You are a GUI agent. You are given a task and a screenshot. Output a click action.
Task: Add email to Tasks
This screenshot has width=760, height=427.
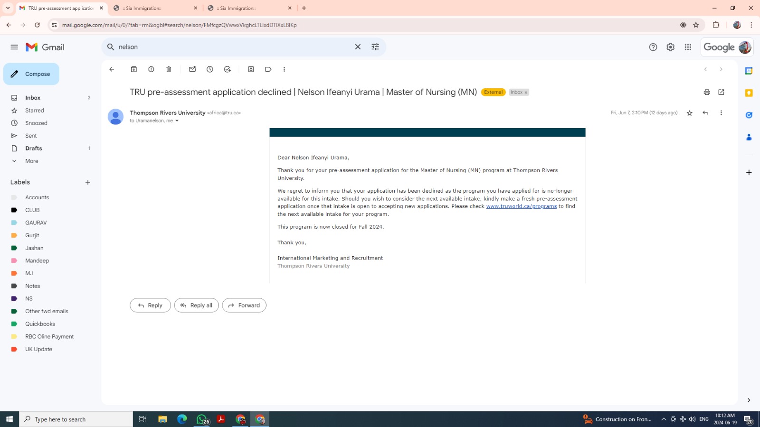[228, 69]
